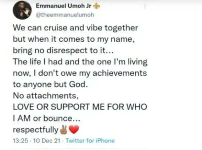Image resolution: width=202 pixels, height=150 pixels.
Task: Click the text "to anyone but God."
Action: (50, 85)
